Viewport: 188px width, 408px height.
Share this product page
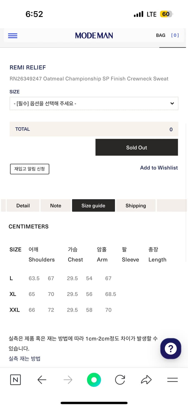click(x=146, y=380)
